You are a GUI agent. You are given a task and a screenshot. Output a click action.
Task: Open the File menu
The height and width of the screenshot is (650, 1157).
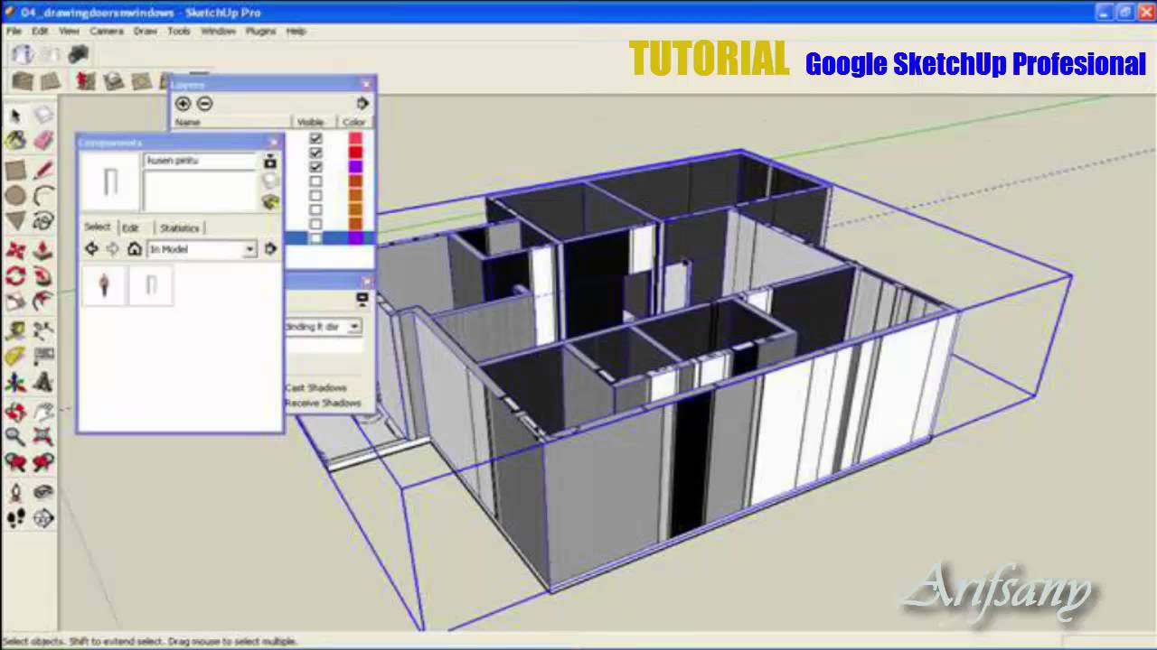tap(14, 31)
